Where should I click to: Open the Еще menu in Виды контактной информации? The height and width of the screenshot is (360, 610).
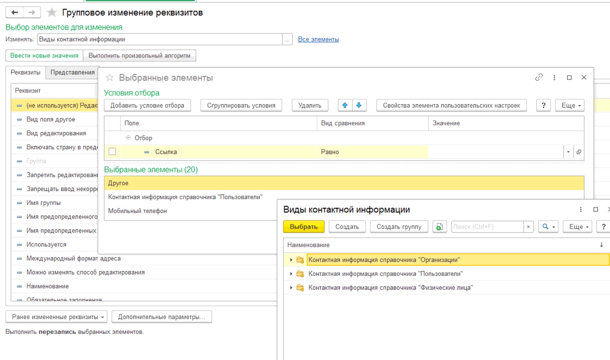577,227
